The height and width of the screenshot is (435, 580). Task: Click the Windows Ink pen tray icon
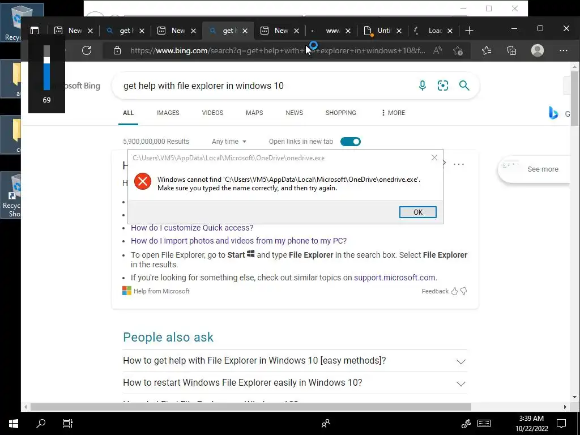pyautogui.click(x=466, y=424)
